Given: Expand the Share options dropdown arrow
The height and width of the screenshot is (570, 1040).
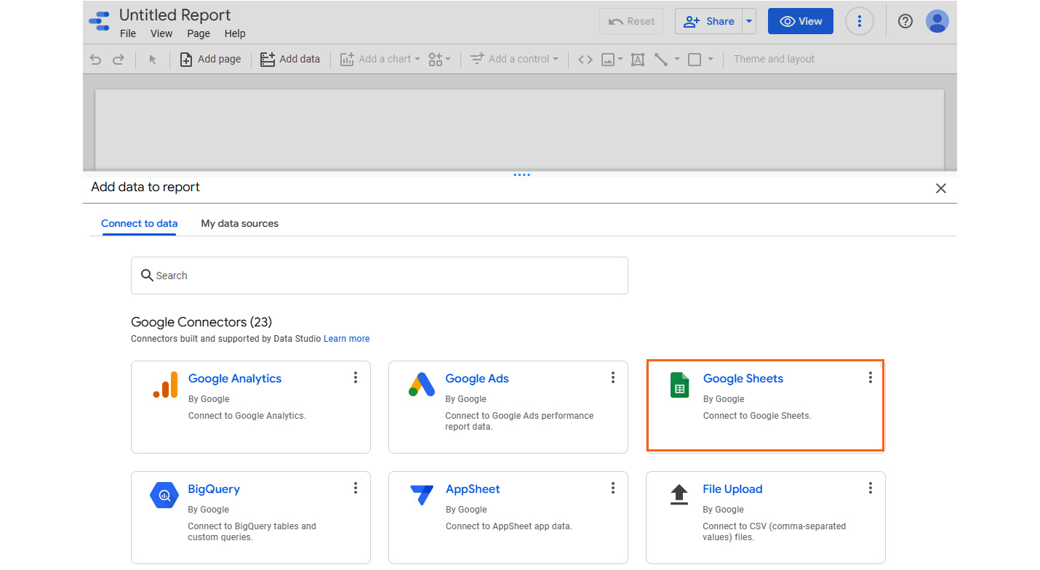Looking at the screenshot, I should pyautogui.click(x=749, y=22).
